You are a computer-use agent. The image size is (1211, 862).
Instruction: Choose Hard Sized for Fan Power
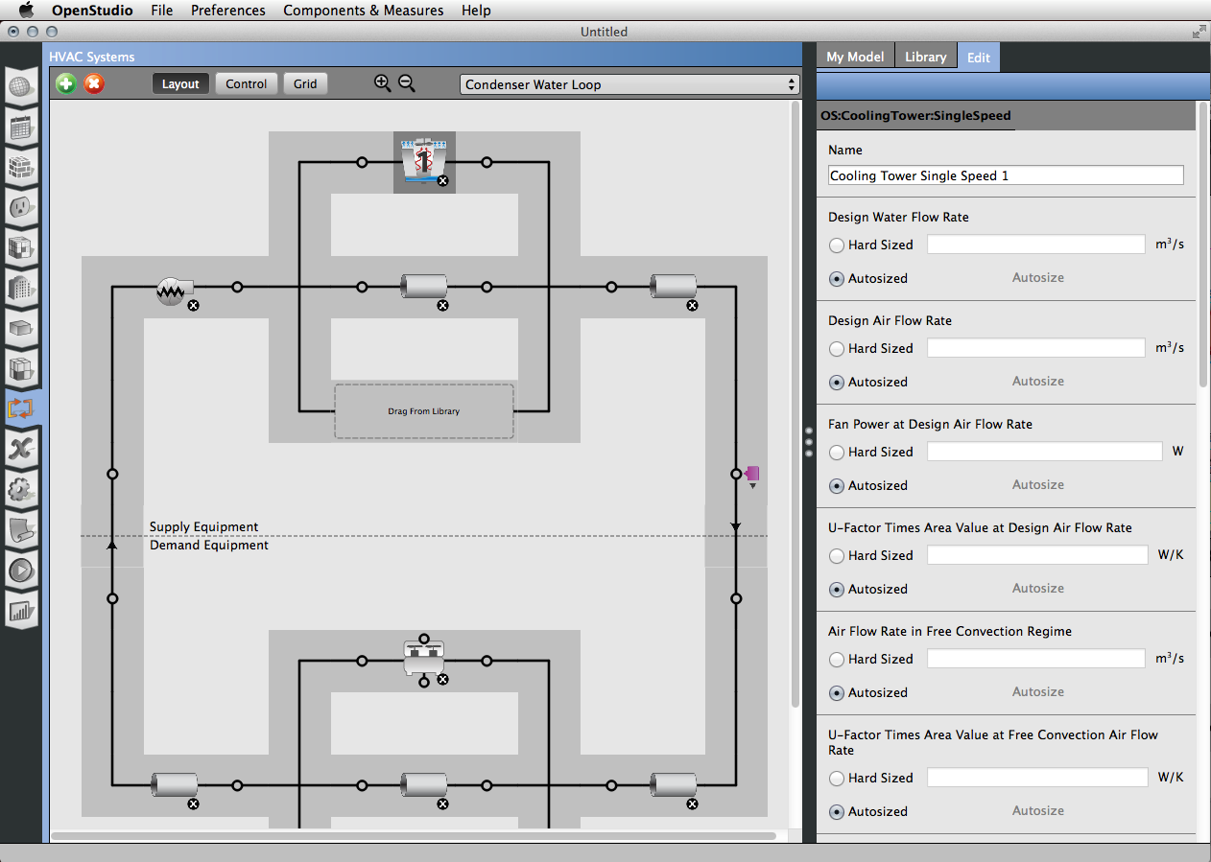point(837,453)
